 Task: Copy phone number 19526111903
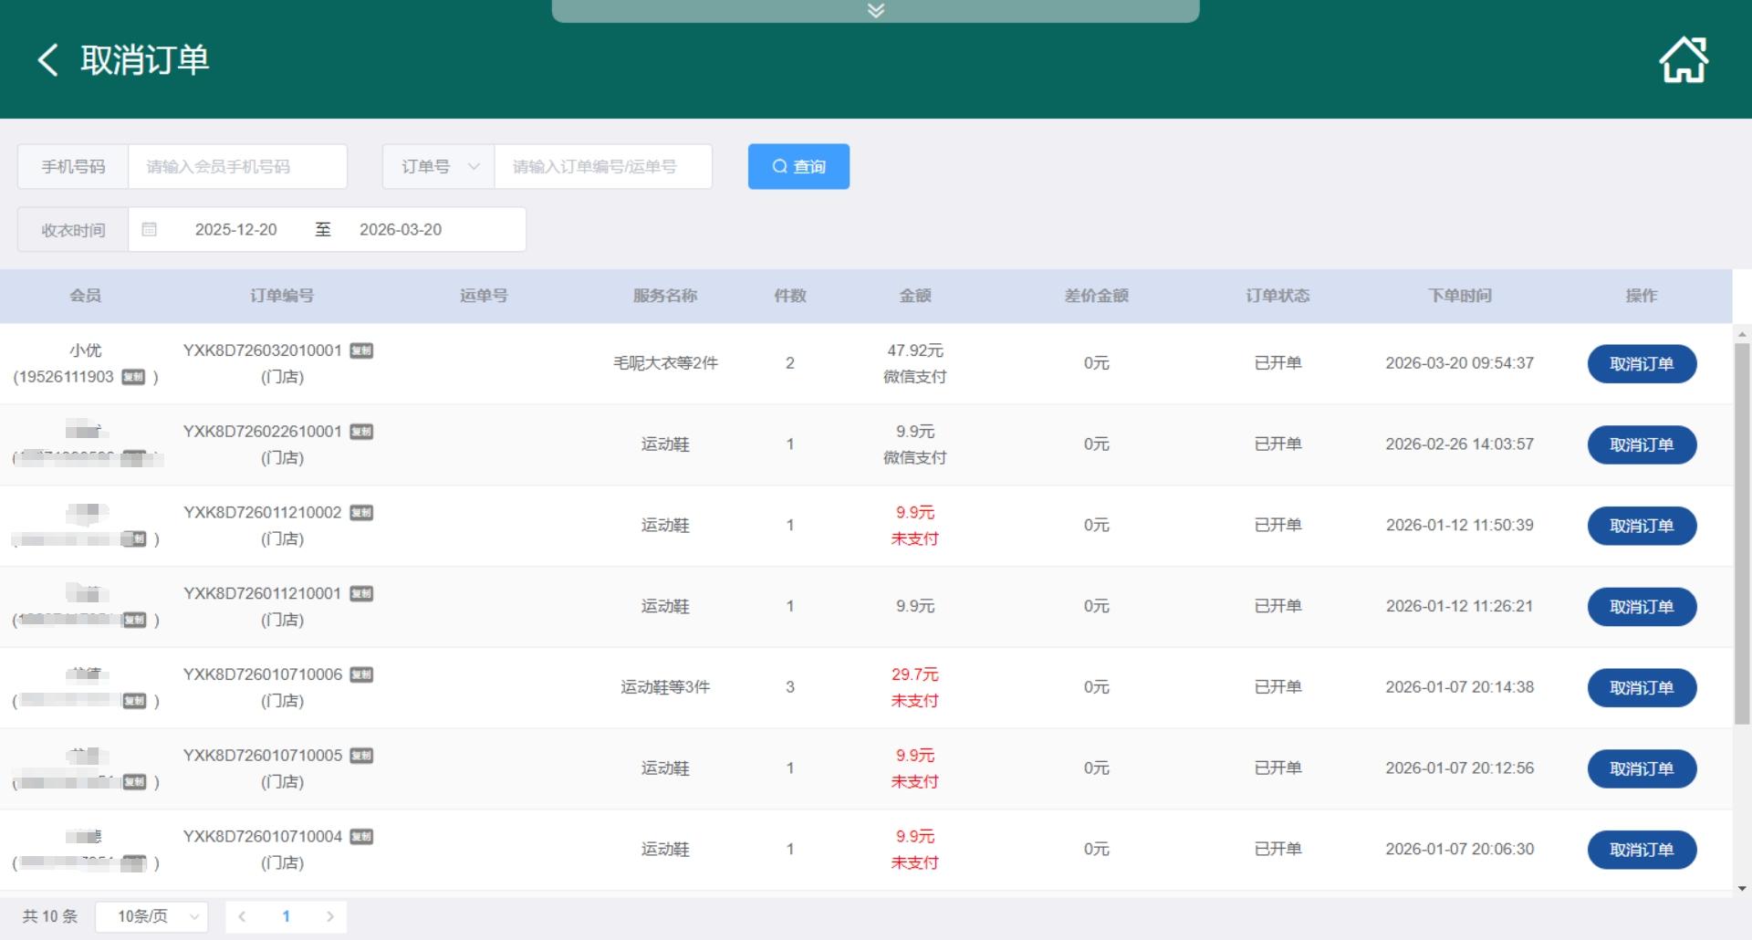coord(133,377)
